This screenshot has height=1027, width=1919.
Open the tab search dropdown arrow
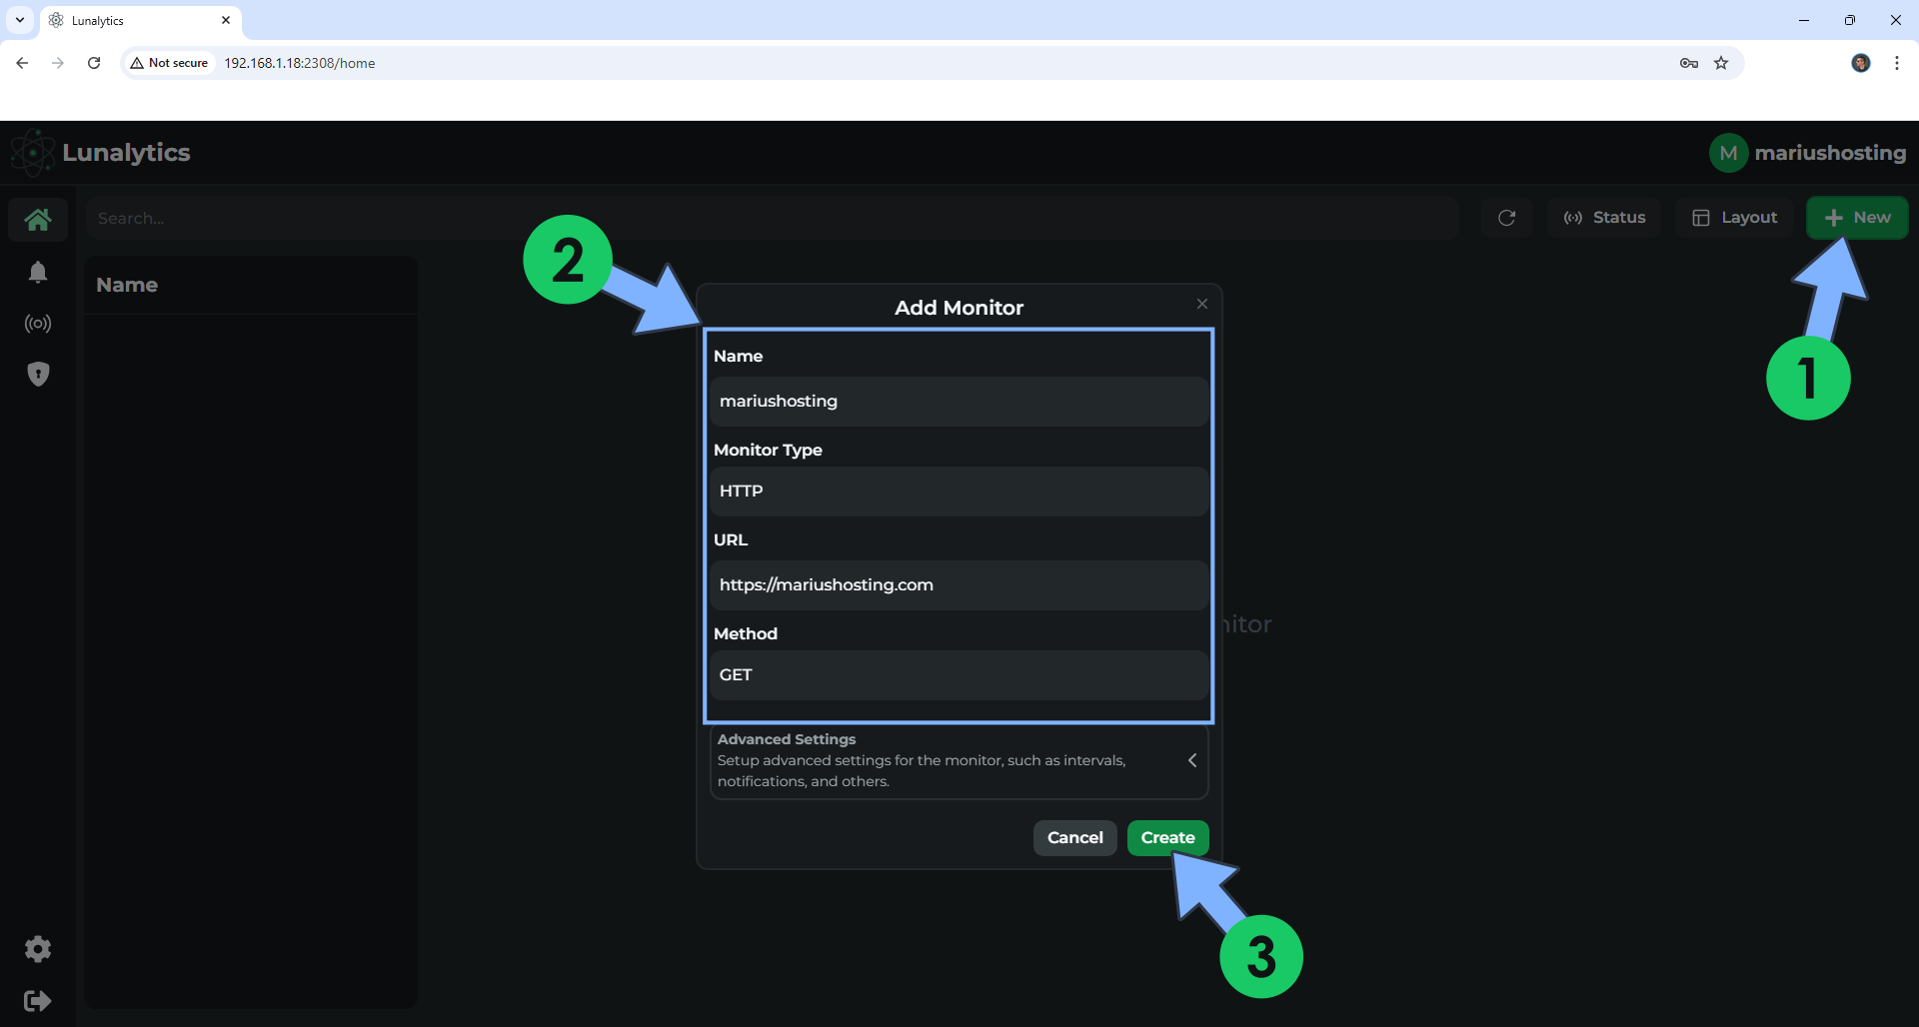coord(20,20)
